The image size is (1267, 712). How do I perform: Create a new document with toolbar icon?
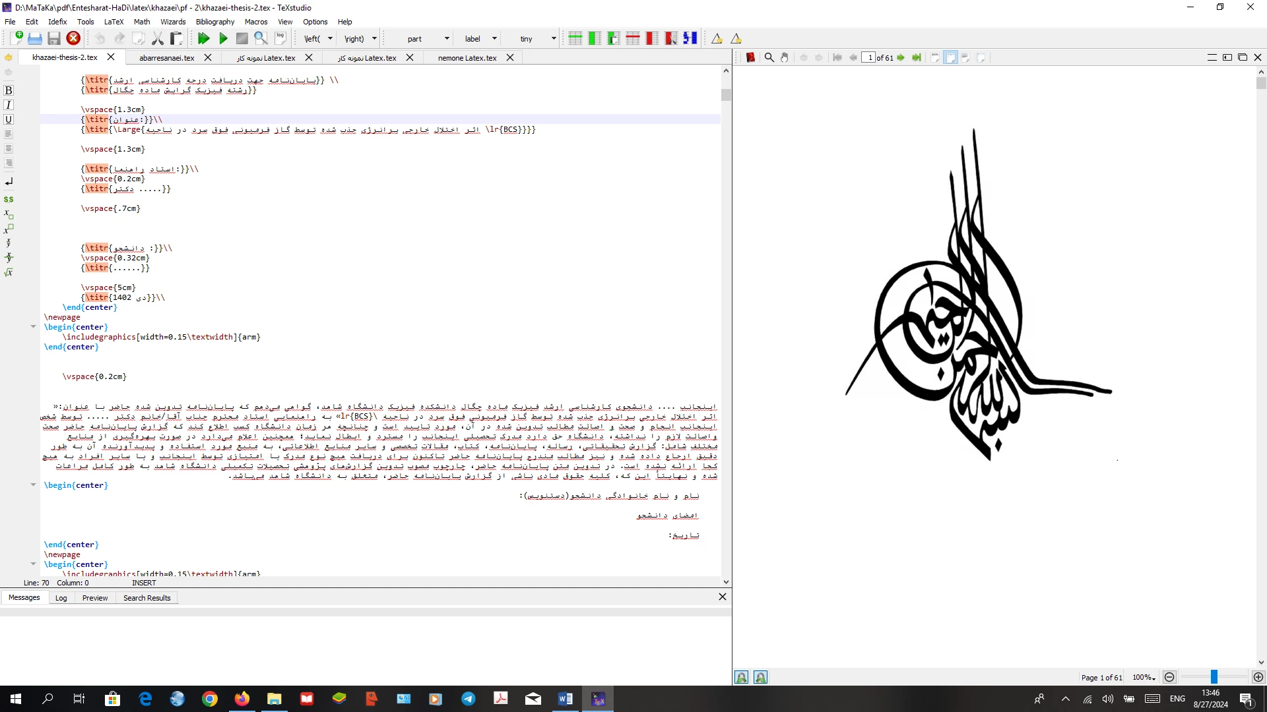[16, 38]
